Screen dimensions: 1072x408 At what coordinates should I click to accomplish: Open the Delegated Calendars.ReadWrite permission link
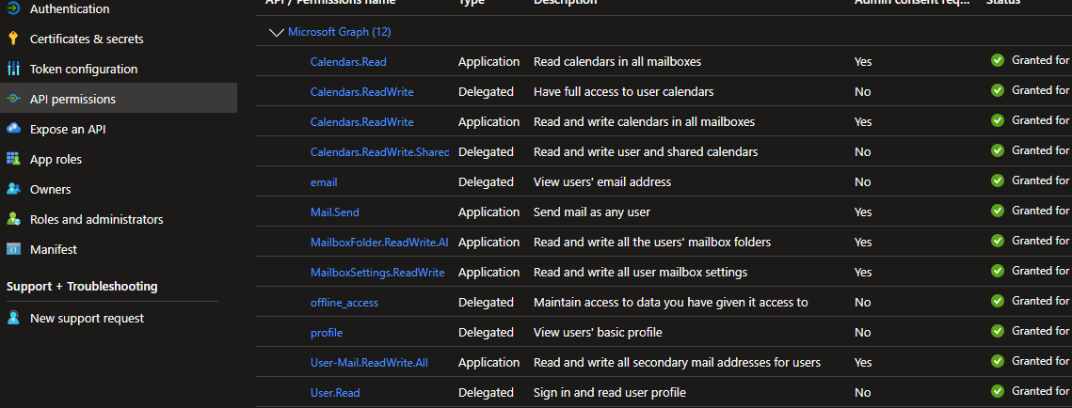361,91
